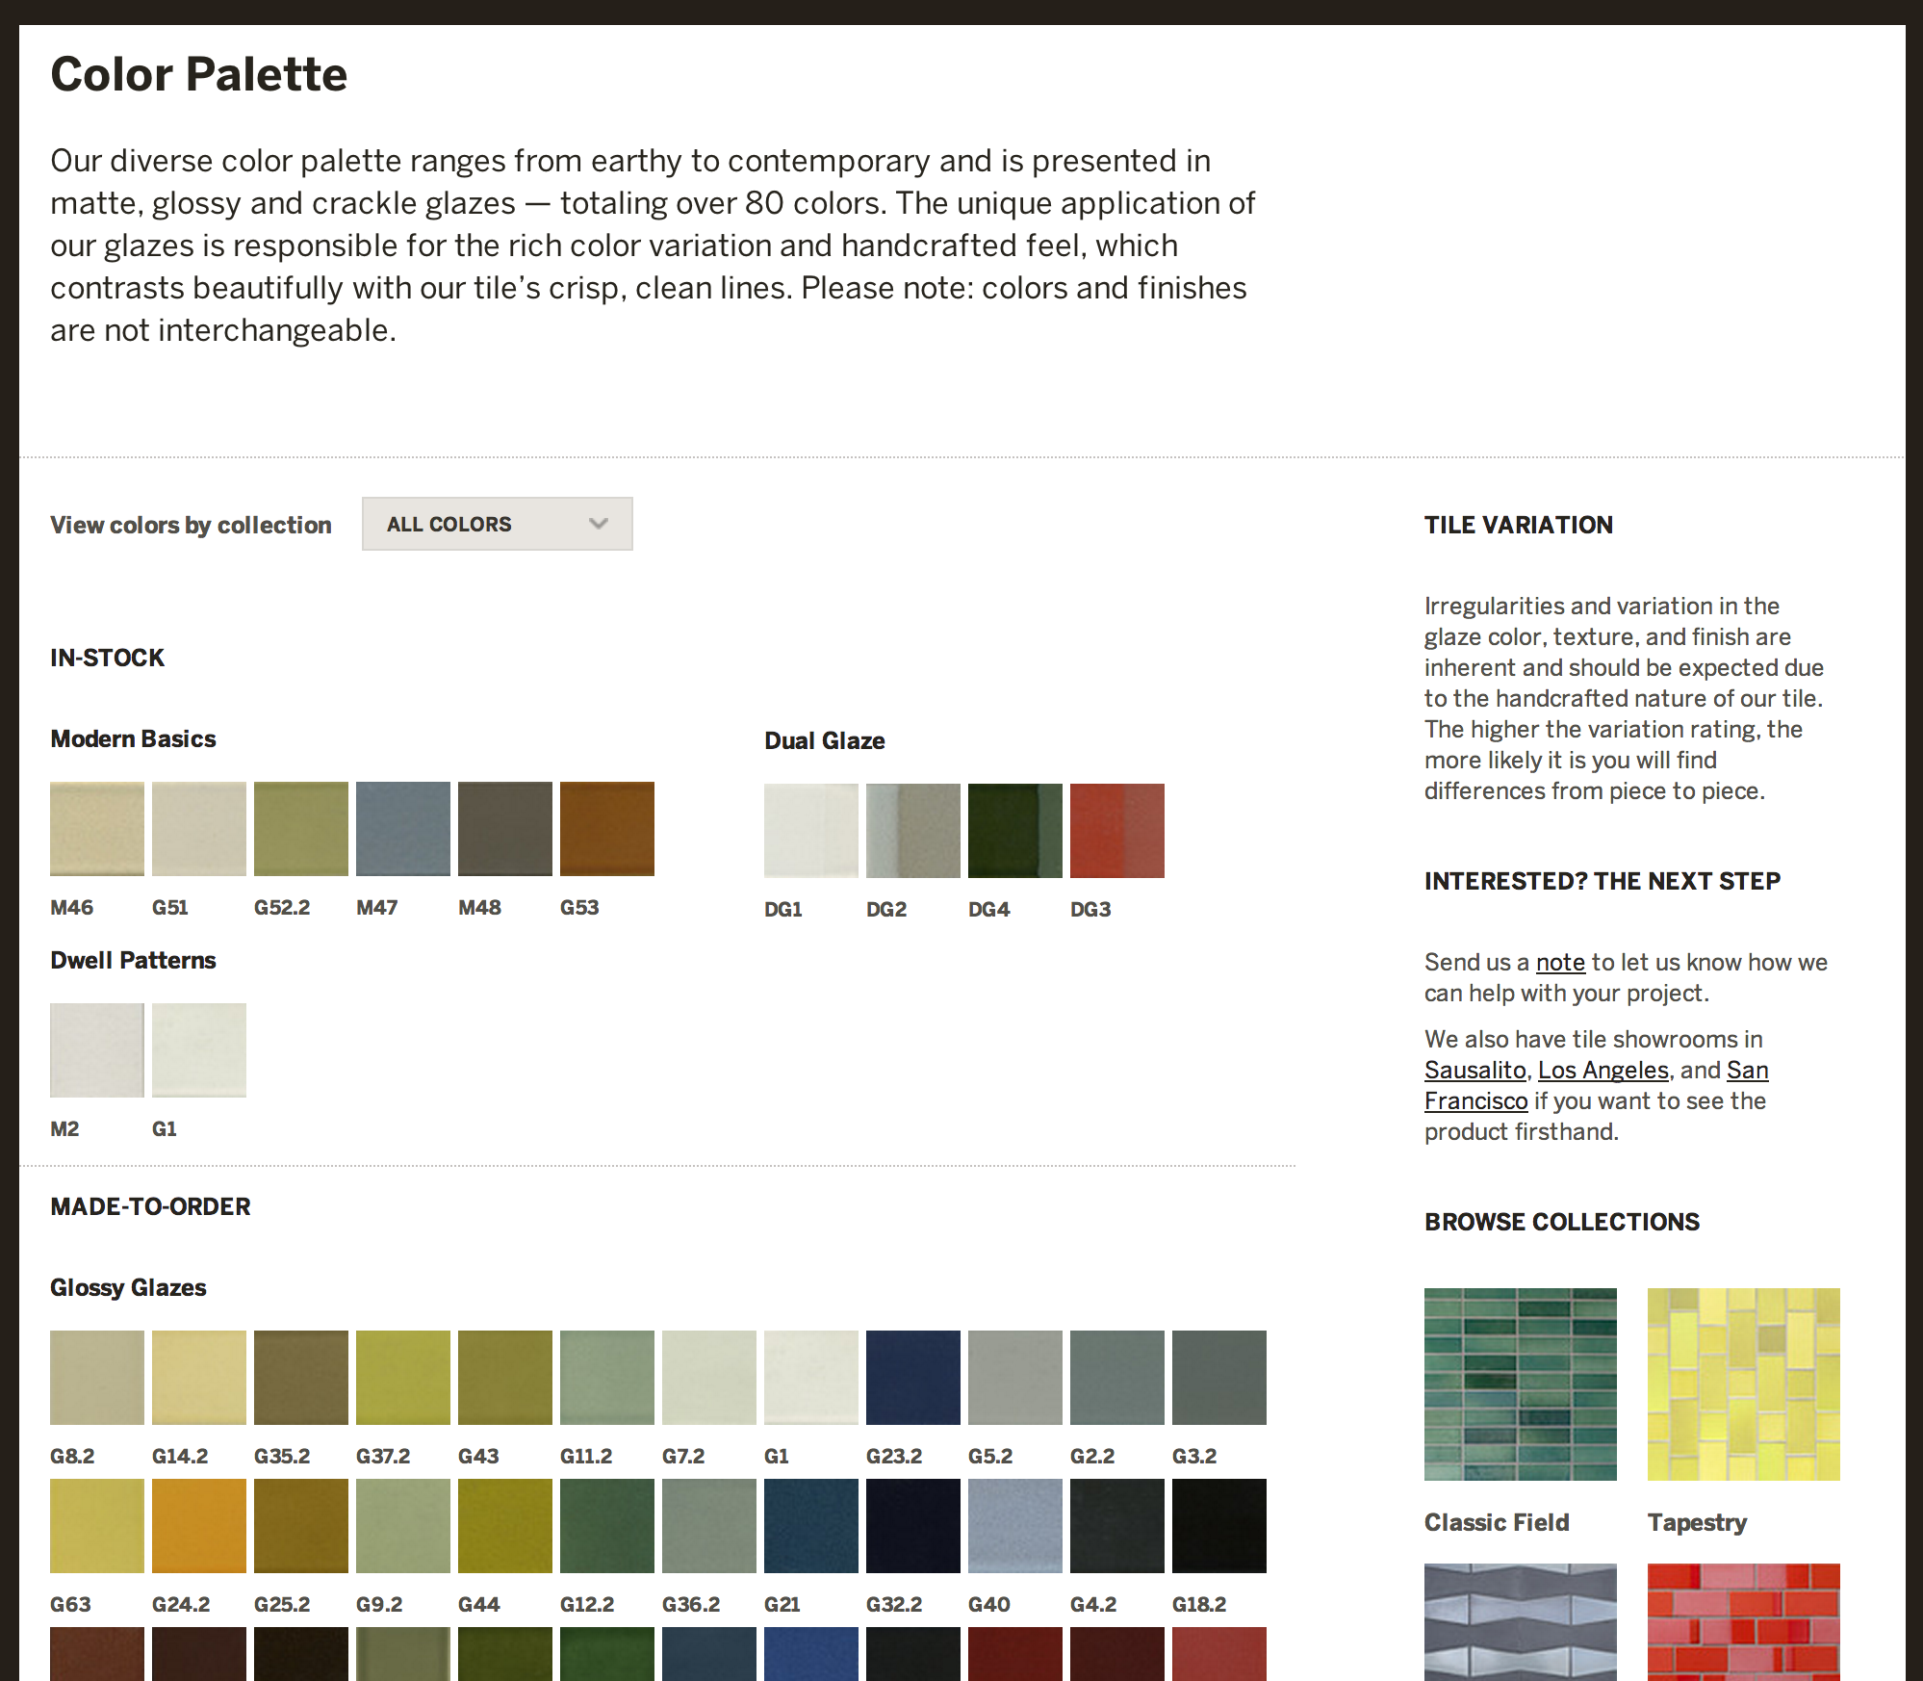The width and height of the screenshot is (1923, 1681).
Task: Select the DG3 red Dual Glaze swatch
Action: click(1117, 831)
